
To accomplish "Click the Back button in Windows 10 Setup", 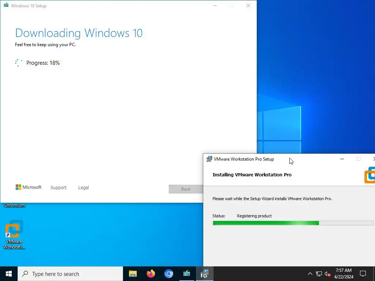I will (186, 189).
